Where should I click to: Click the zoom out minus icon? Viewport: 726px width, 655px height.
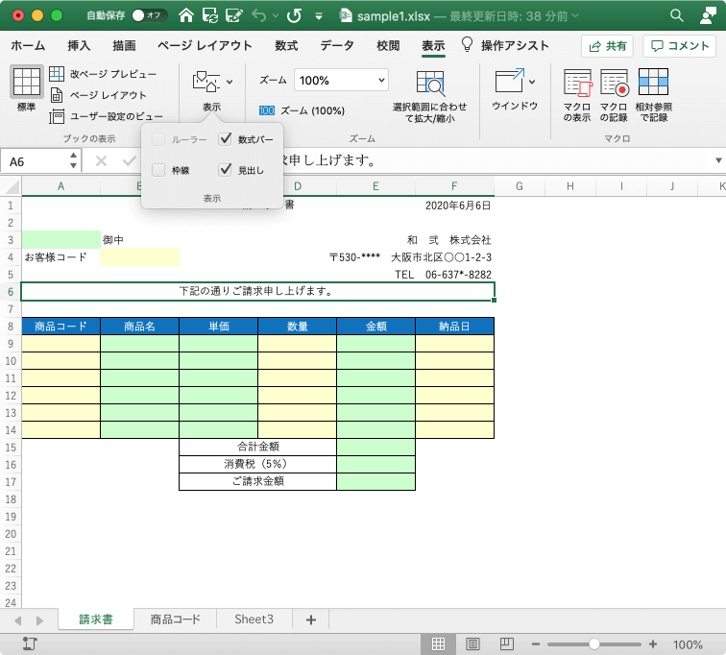536,644
